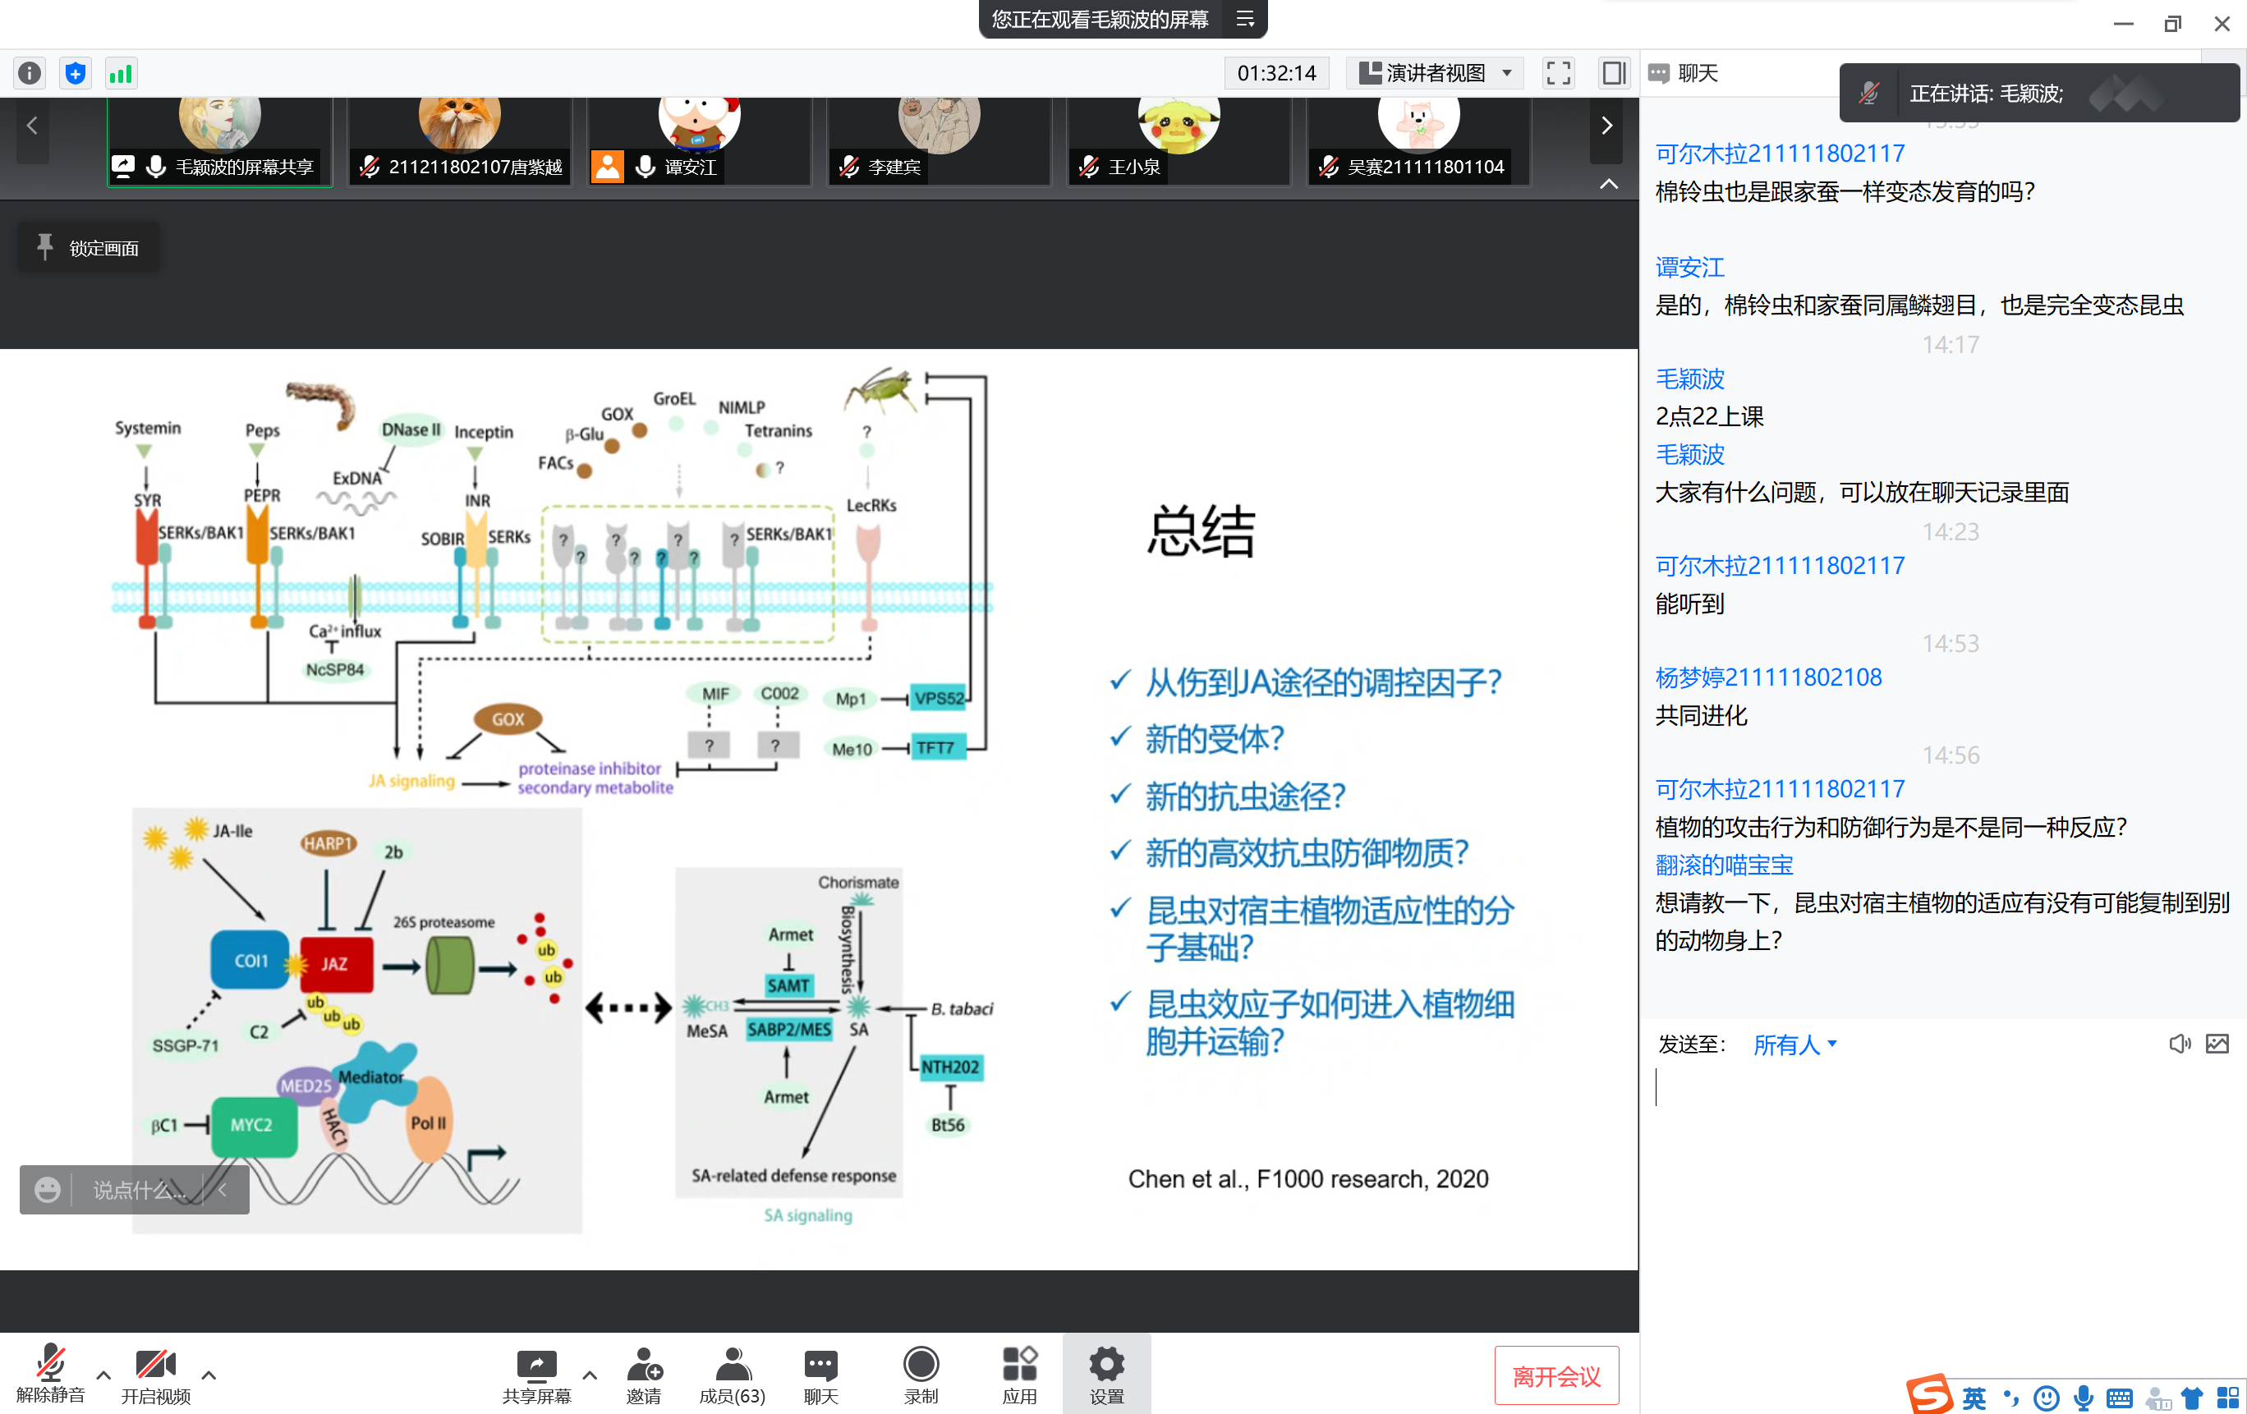Enter full screen mode
The width and height of the screenshot is (2247, 1414).
(1558, 73)
